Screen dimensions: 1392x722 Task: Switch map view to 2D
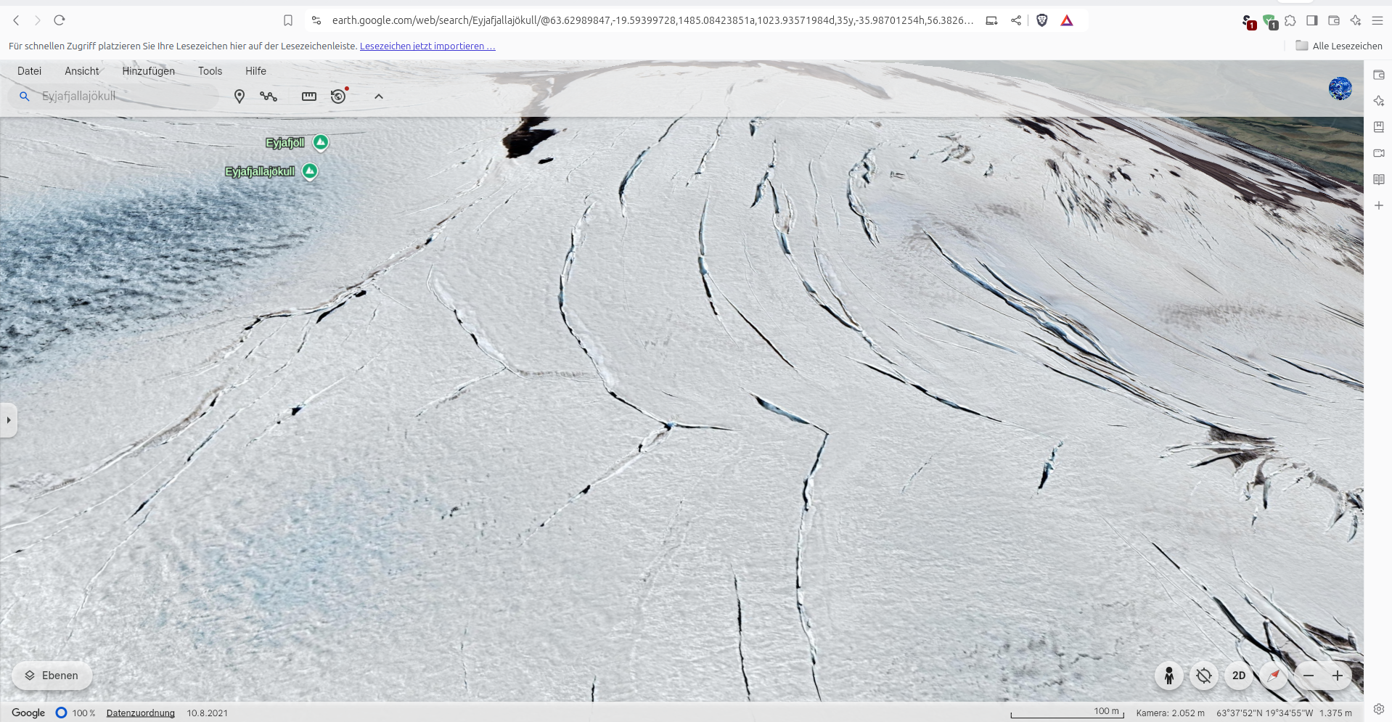pyautogui.click(x=1239, y=676)
